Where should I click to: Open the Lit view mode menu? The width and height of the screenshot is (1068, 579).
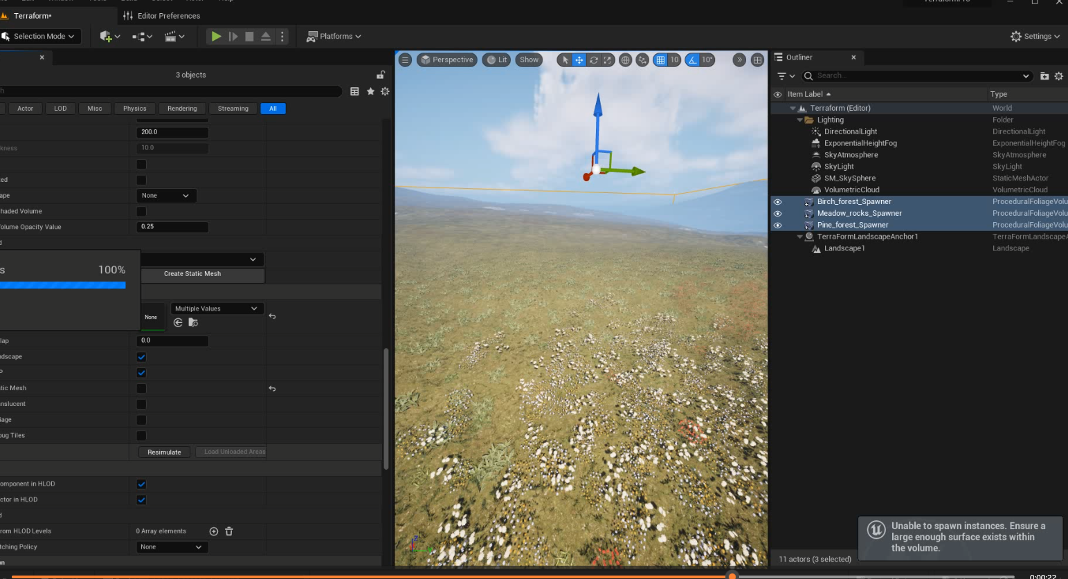coord(497,60)
